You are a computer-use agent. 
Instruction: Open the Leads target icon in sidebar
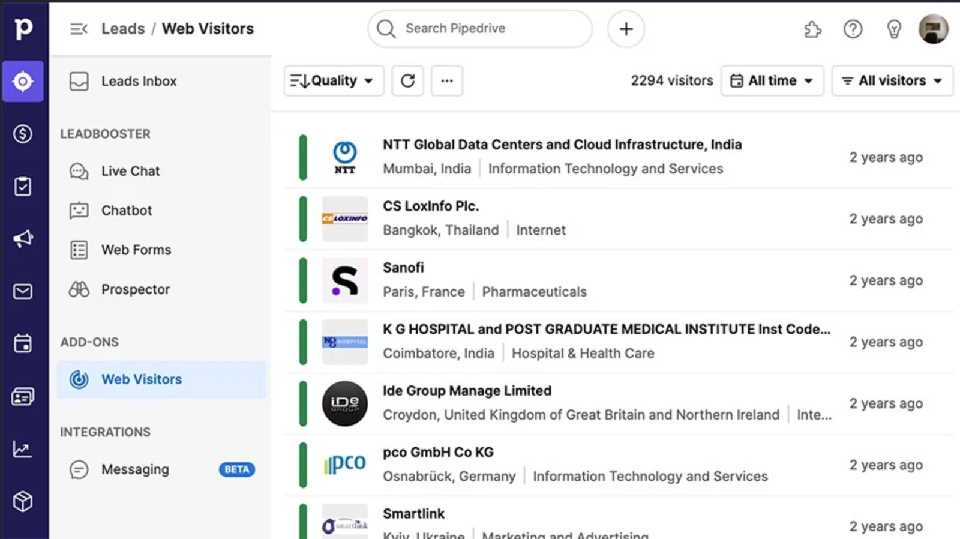(x=23, y=81)
